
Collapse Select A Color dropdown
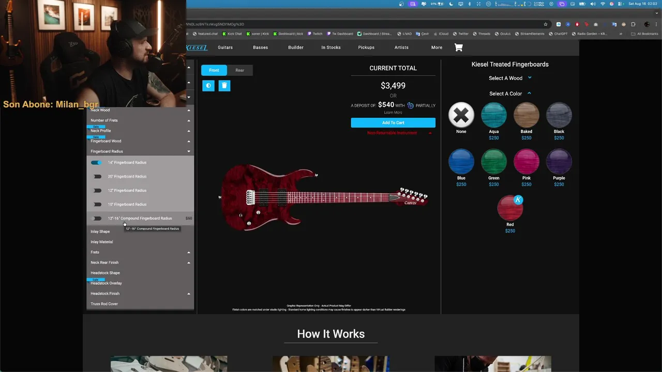click(x=510, y=94)
